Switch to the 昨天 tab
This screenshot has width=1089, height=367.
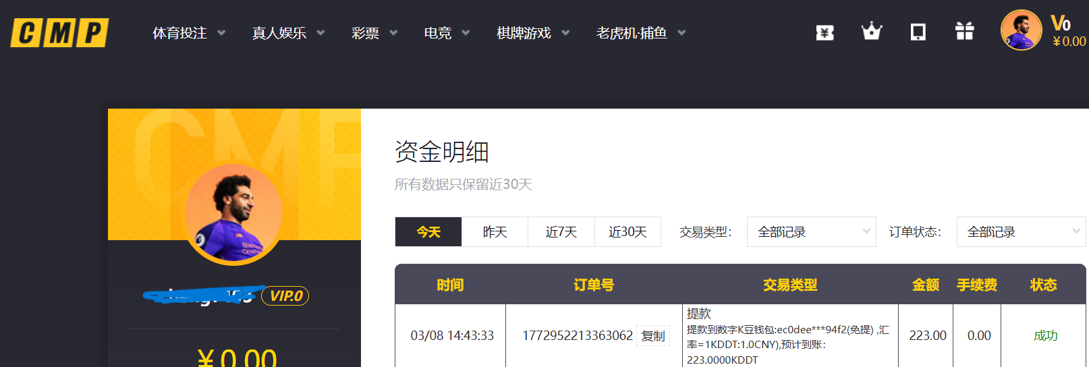495,232
